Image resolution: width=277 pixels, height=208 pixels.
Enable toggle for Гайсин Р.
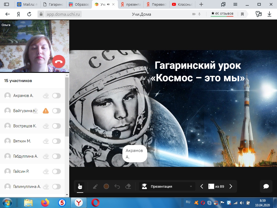click(57, 171)
